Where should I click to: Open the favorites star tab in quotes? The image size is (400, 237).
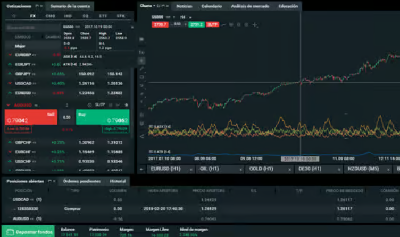tap(14, 16)
